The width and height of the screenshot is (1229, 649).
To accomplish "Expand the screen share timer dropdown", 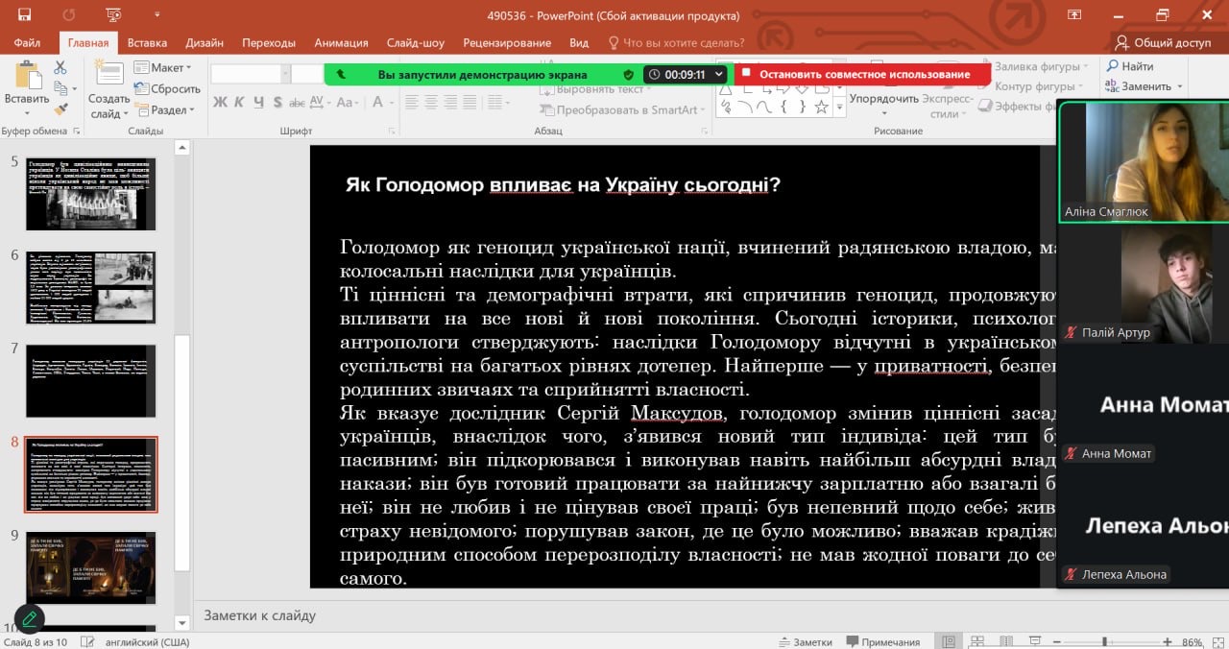I will click(x=720, y=74).
